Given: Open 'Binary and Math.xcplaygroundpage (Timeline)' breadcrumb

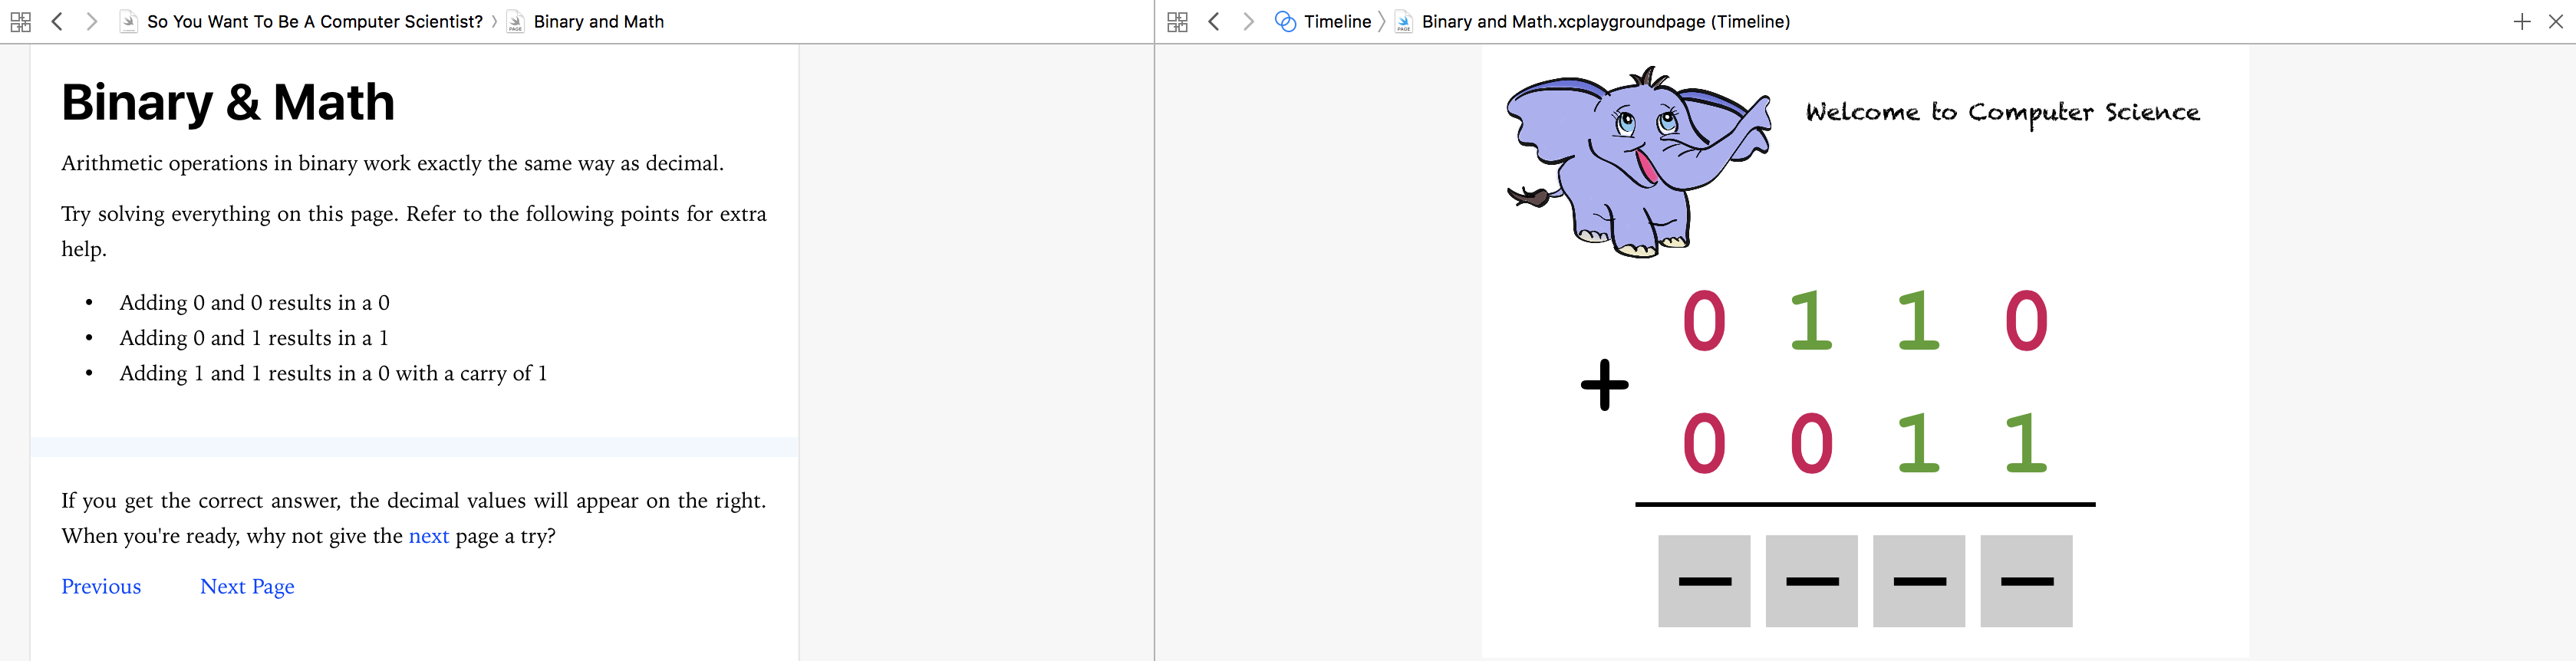Looking at the screenshot, I should pos(1606,21).
